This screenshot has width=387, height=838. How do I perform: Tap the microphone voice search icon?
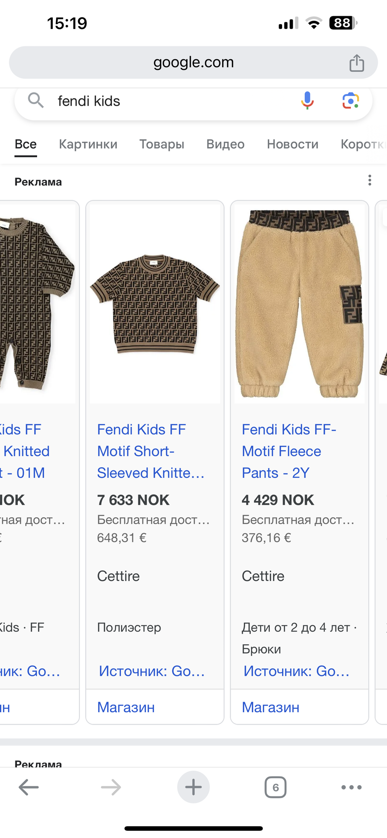pos(307,100)
